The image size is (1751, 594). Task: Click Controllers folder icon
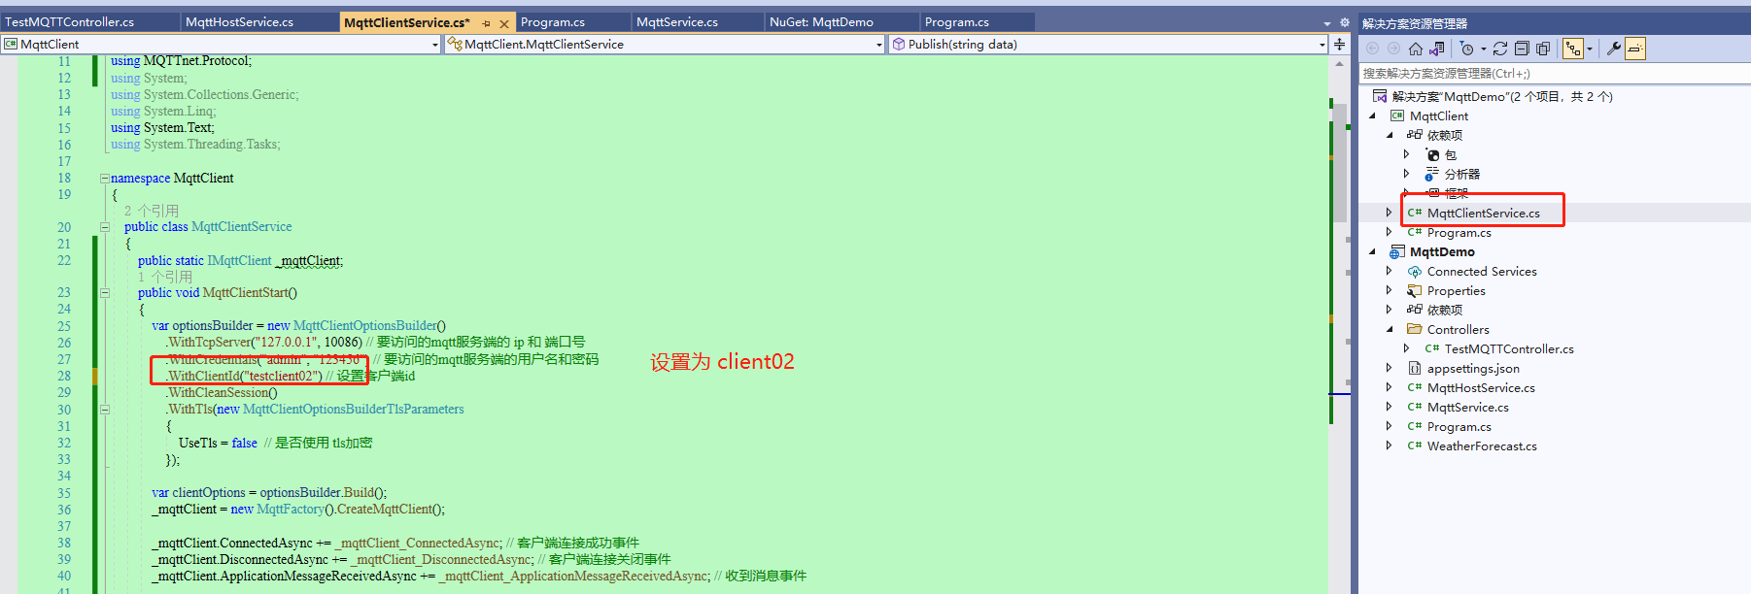coord(1415,329)
